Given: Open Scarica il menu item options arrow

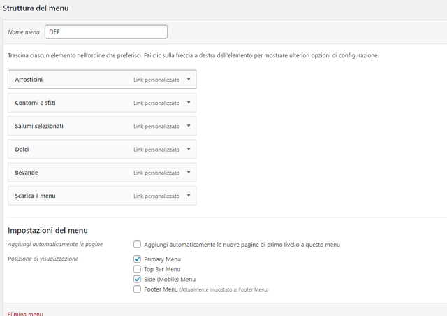Looking at the screenshot, I should pos(188,196).
